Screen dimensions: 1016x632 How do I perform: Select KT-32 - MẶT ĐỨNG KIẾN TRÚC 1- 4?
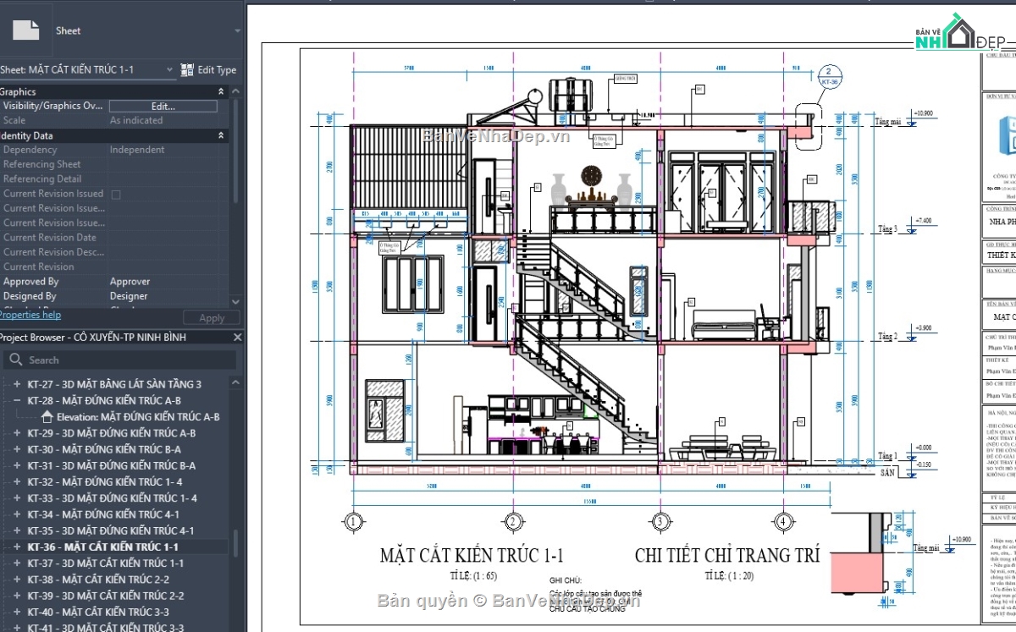point(104,482)
